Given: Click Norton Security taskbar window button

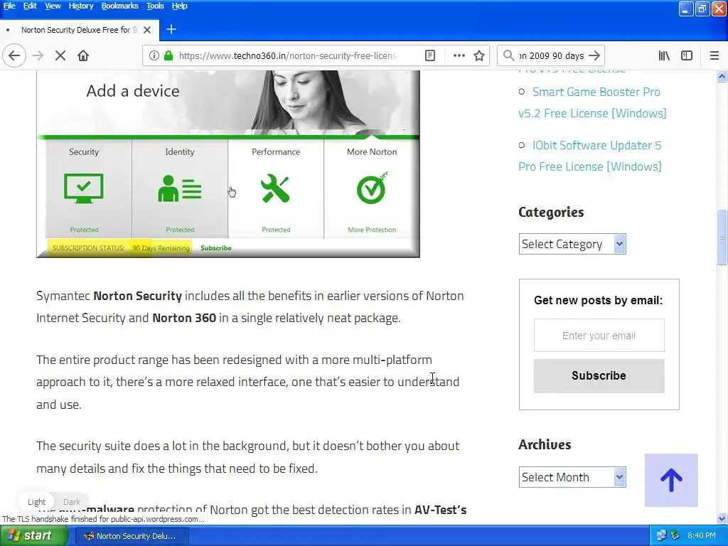Looking at the screenshot, I should click(132, 536).
